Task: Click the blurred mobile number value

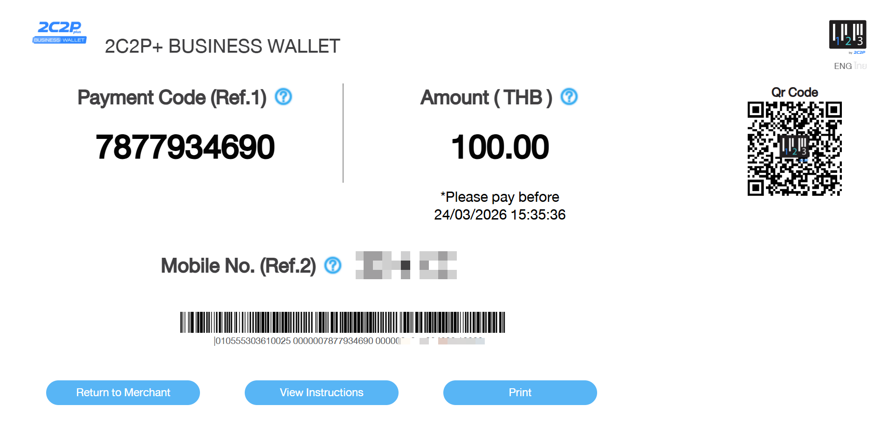Action: pos(406,265)
